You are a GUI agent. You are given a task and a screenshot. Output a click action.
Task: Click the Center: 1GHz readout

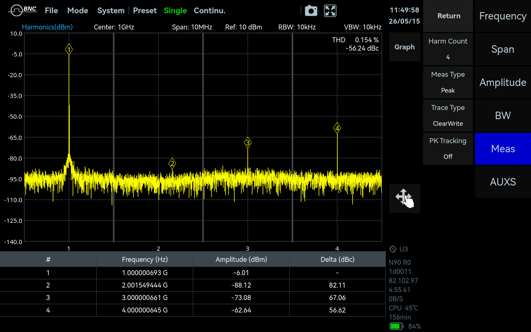click(114, 27)
